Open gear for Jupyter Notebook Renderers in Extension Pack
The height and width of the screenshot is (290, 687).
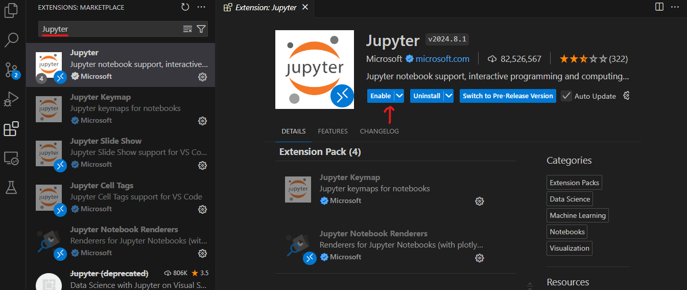tap(479, 257)
